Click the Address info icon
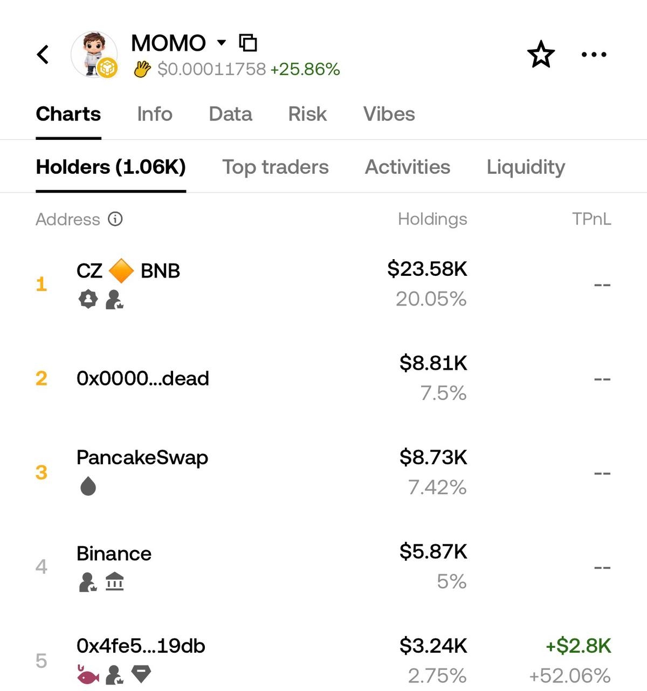647x691 pixels. (x=115, y=219)
